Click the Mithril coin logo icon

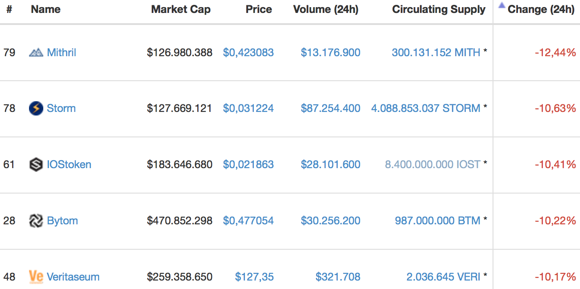point(36,53)
